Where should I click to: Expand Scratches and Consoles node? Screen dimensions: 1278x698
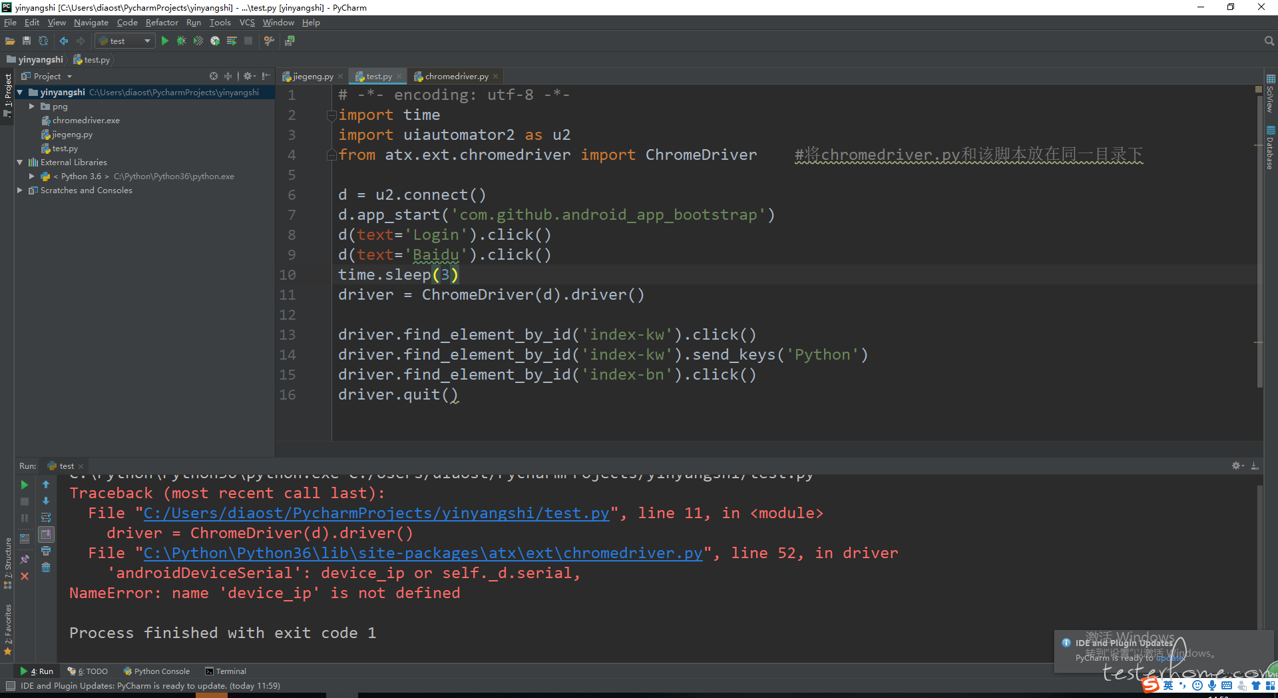tap(20, 190)
